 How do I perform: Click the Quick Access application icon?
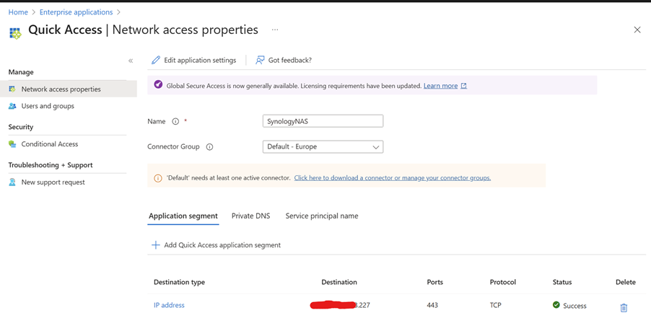click(x=14, y=32)
